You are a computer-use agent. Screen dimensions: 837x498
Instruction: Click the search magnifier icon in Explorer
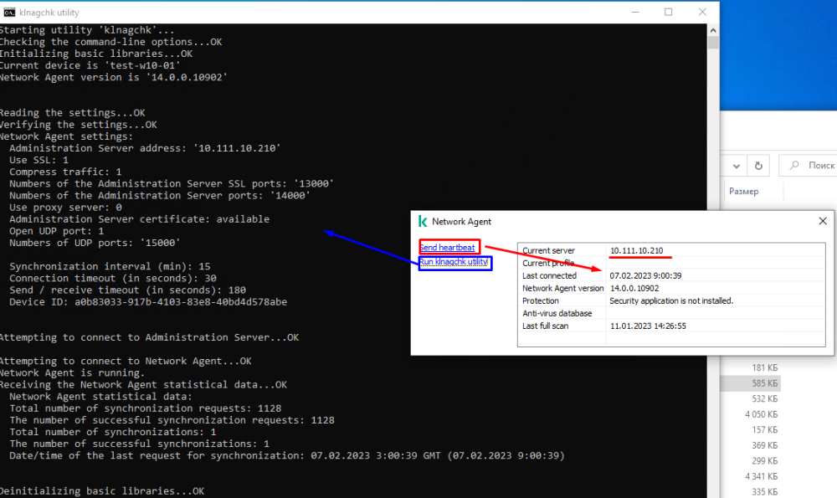coord(794,166)
